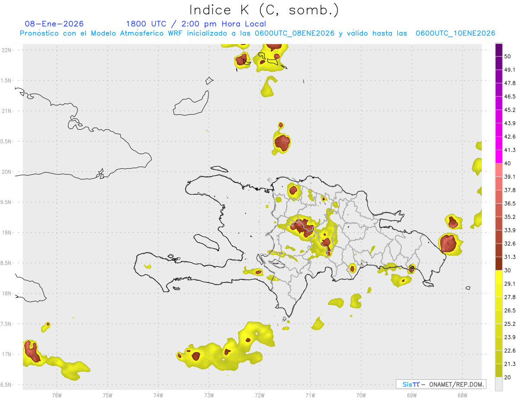Click the colorbar value '21.3'
This screenshot has height=401, width=519.
pyautogui.click(x=510, y=364)
